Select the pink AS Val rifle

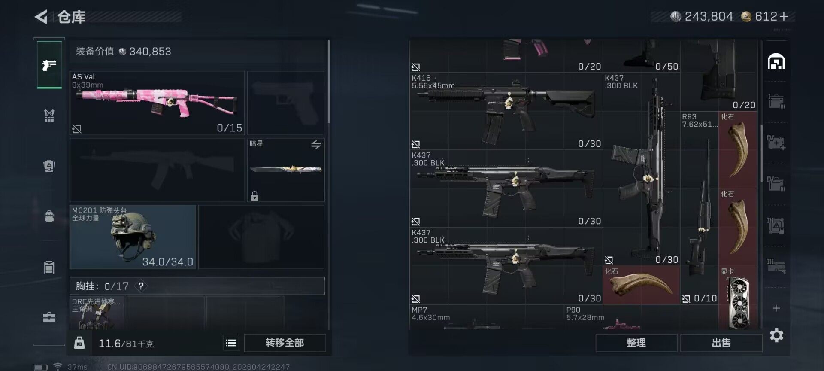point(157,103)
